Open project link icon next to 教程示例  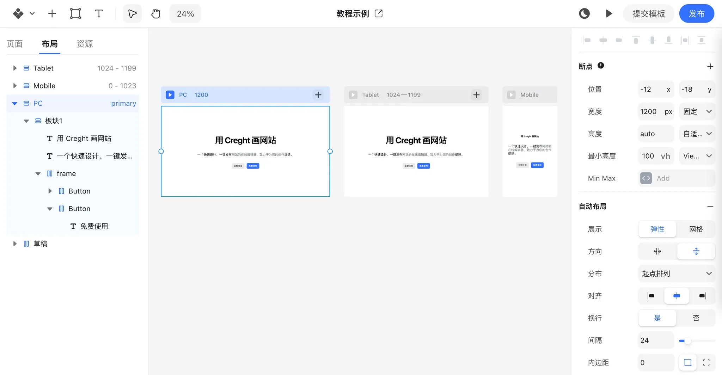pos(379,13)
